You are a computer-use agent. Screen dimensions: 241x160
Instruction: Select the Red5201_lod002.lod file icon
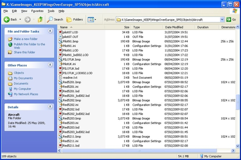click(60, 96)
